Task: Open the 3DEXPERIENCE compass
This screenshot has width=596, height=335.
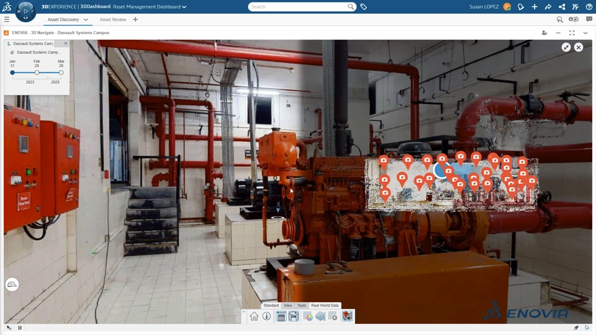Action: click(25, 11)
